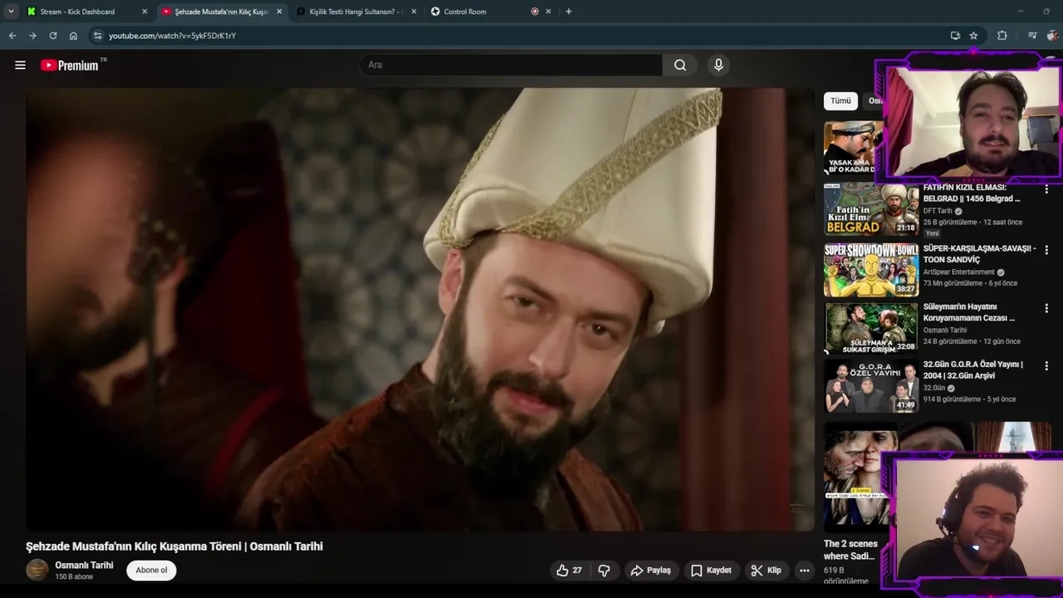Open Osmanlı Tarihi channel avatar
This screenshot has height=598, width=1063.
tap(37, 570)
